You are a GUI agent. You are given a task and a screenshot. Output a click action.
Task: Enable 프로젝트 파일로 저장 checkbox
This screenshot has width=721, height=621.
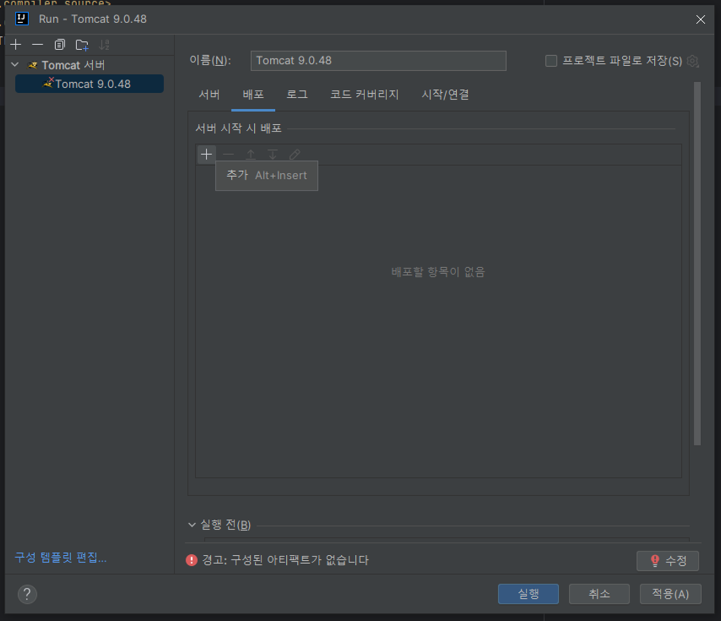click(x=551, y=61)
